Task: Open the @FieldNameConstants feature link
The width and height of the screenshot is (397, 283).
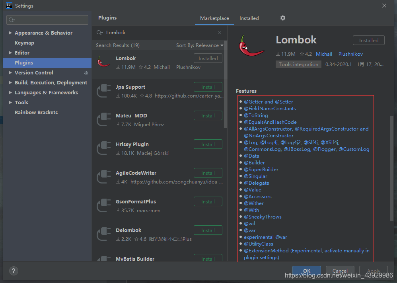Action: (270, 109)
